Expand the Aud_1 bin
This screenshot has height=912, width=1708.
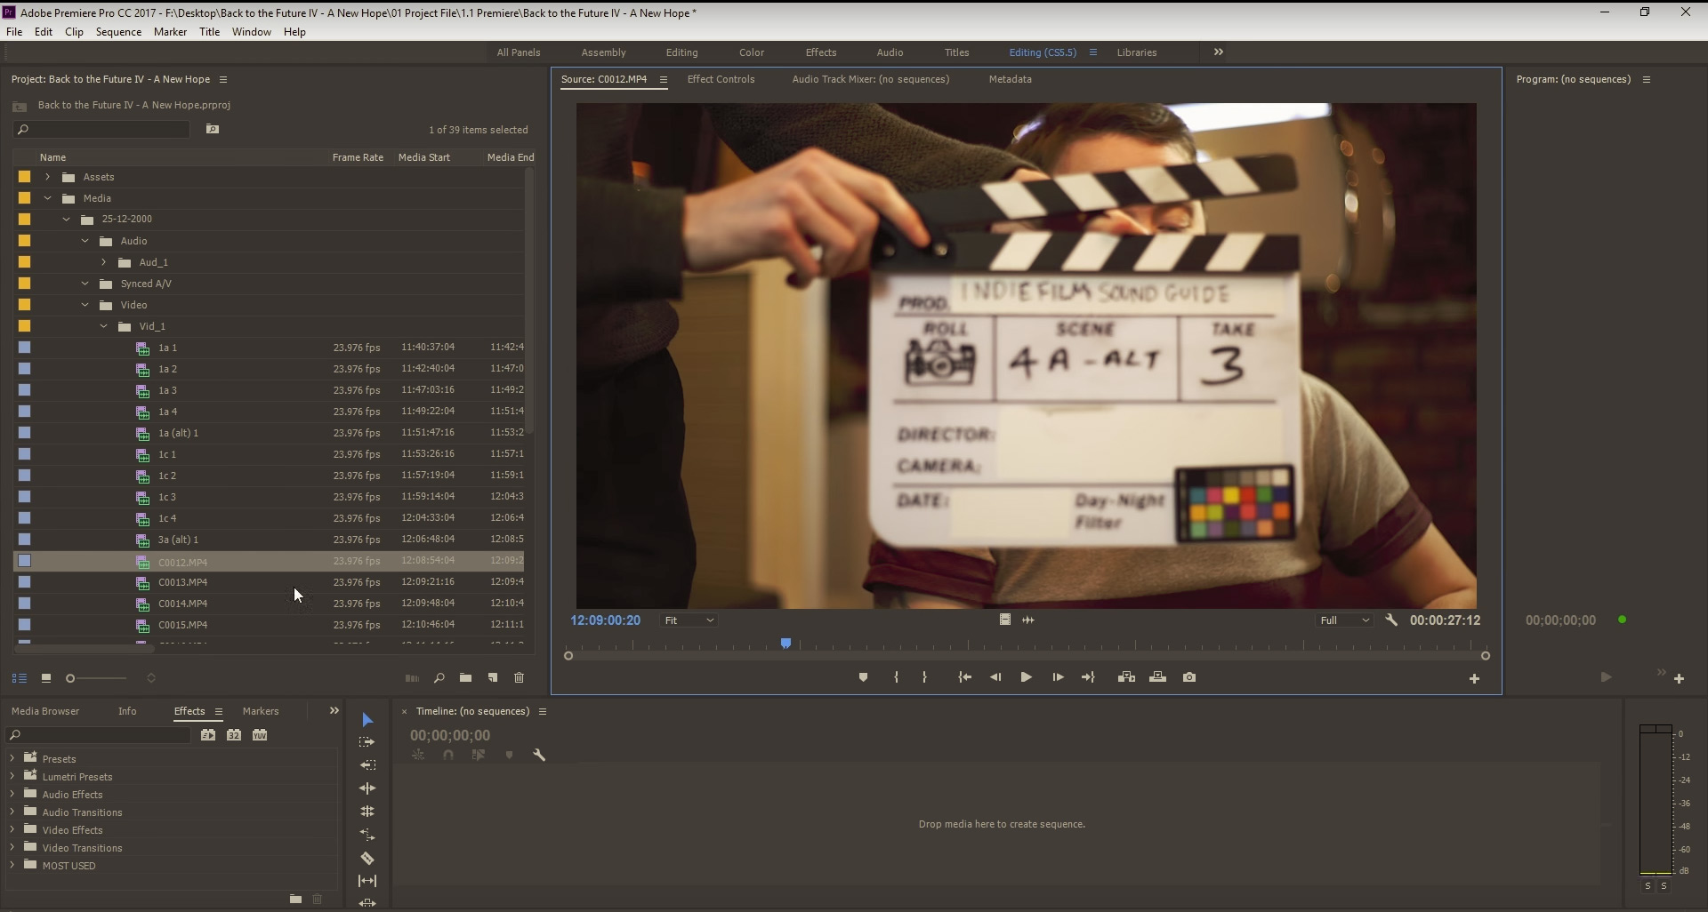pos(104,262)
